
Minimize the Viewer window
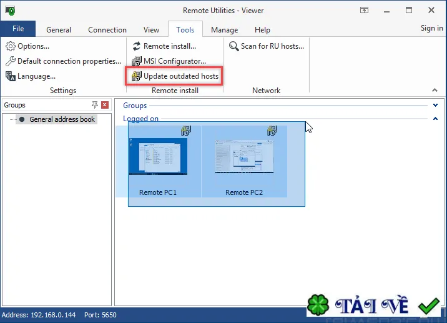point(386,11)
